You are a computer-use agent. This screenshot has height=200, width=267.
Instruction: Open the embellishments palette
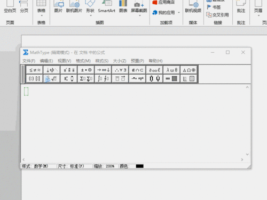coord(69,70)
